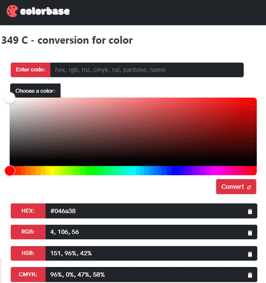Click the Convert button
The height and width of the screenshot is (283, 266).
pos(236,186)
